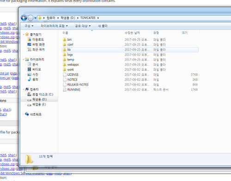Expand the arrow after 학생용 (D:) breadcrumb

(x=78, y=18)
